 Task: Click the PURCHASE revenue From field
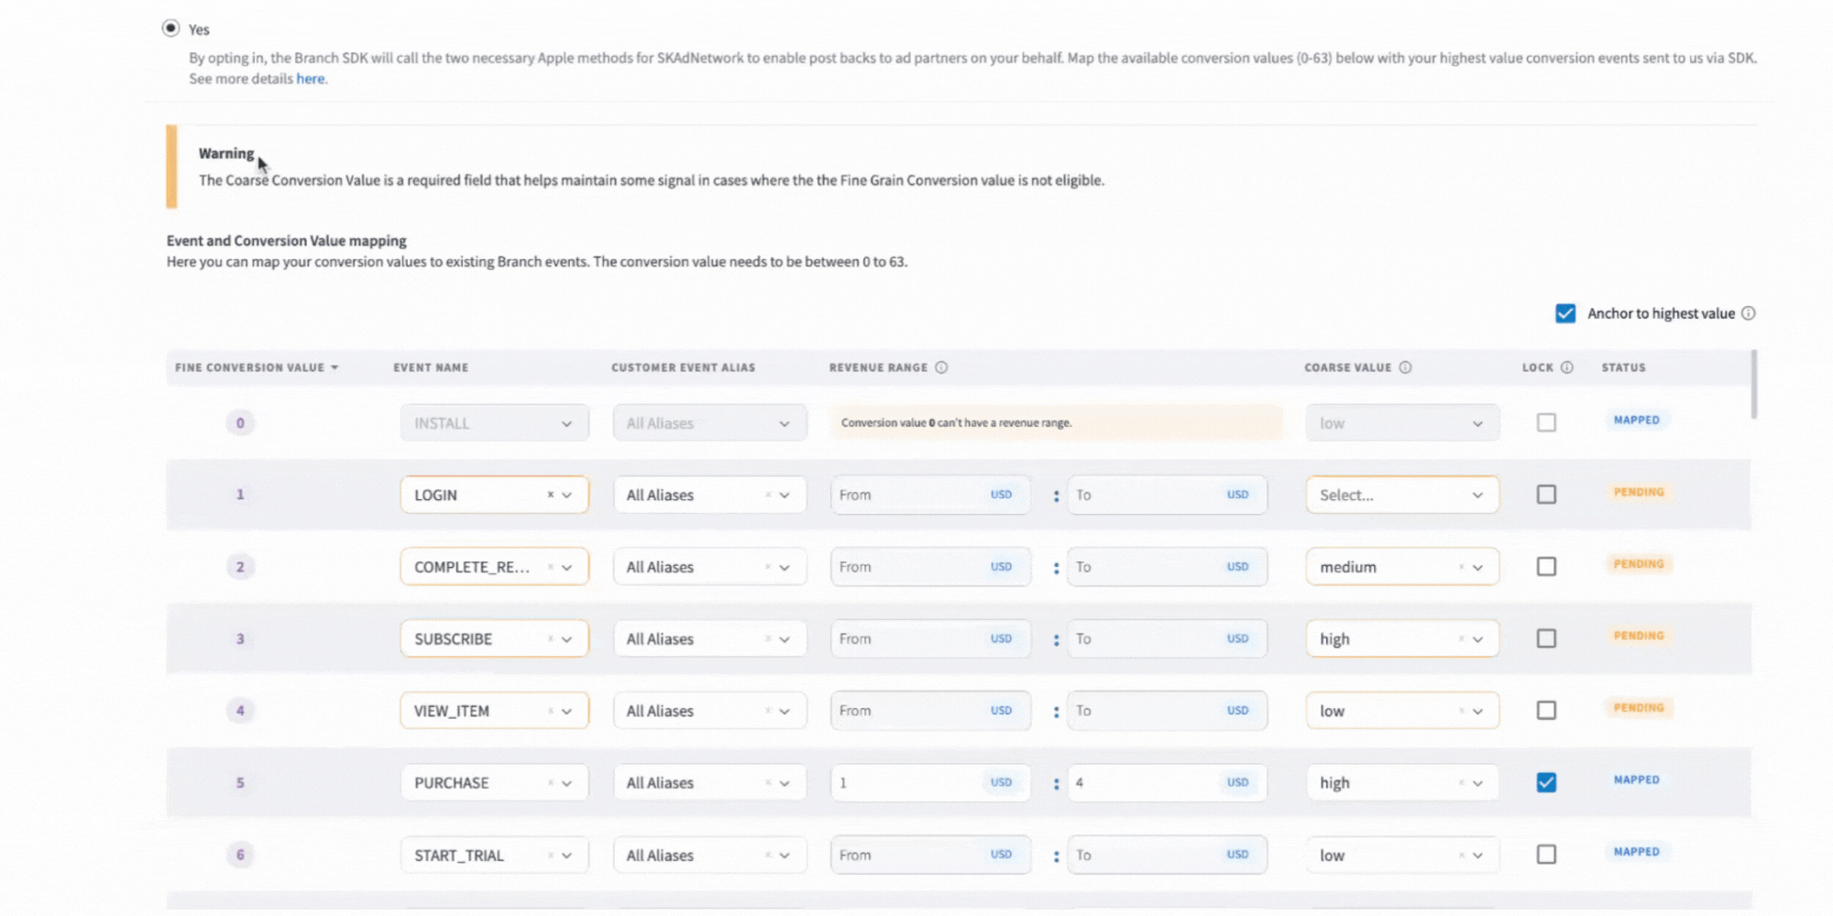coord(907,782)
